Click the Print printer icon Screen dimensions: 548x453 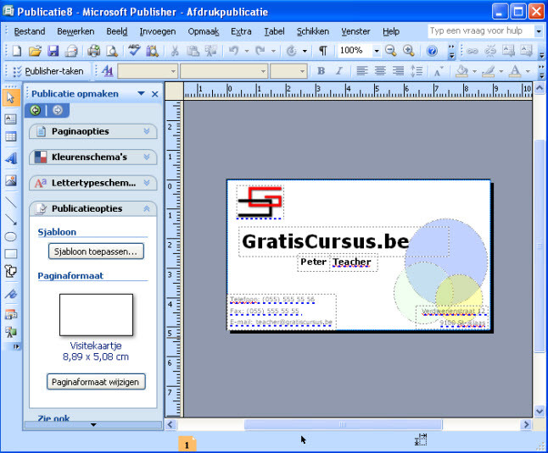[x=93, y=51]
